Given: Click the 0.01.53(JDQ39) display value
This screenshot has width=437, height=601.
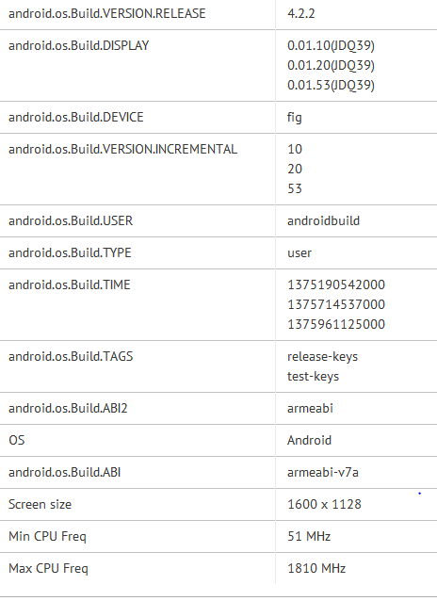Looking at the screenshot, I should (331, 85).
